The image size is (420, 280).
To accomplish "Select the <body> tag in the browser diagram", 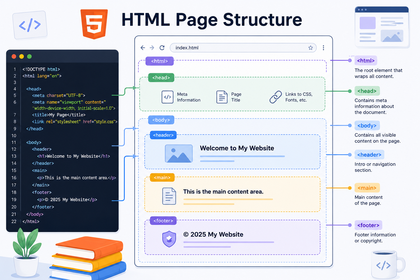I will pos(161,120).
